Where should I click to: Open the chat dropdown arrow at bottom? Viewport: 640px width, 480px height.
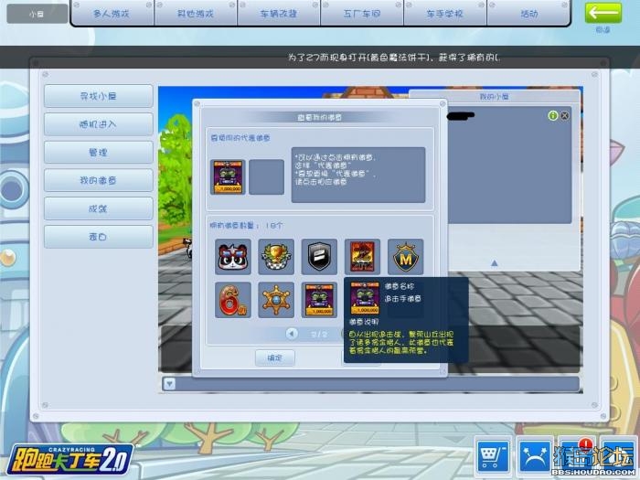pos(169,384)
